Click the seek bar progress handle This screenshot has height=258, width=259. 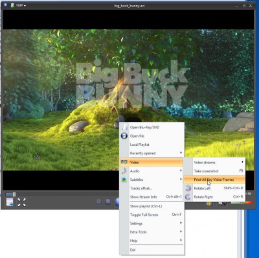[14, 194]
